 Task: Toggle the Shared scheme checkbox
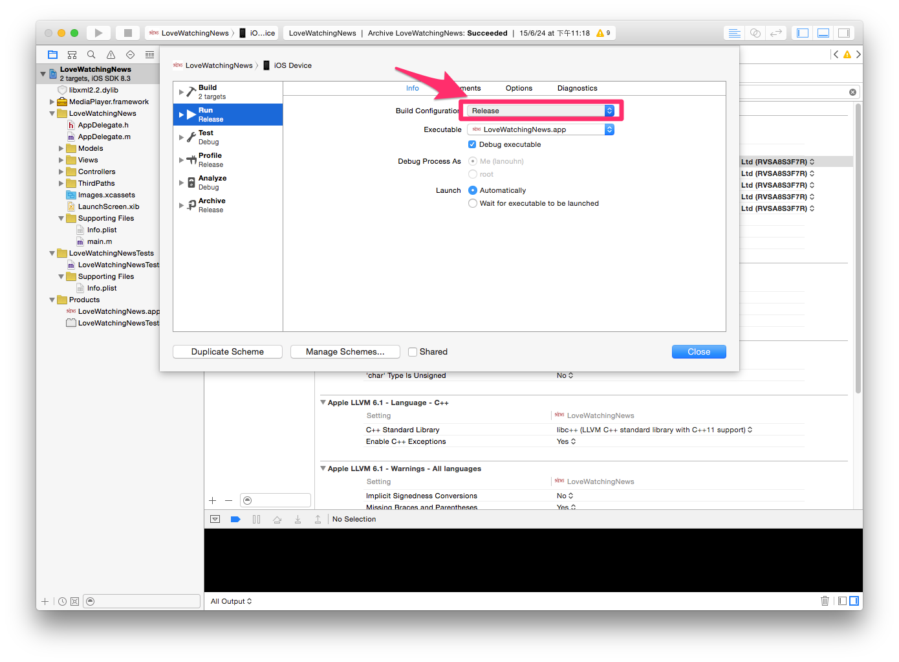click(413, 352)
